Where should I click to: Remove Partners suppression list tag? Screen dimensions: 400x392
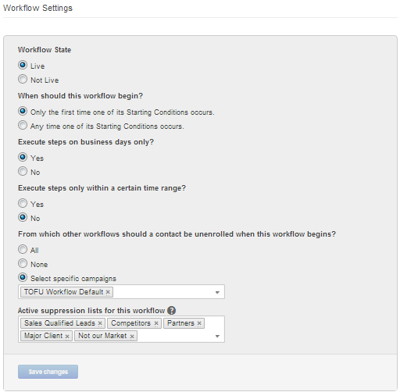(199, 323)
